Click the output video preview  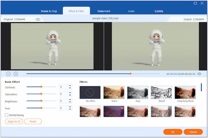(155, 46)
